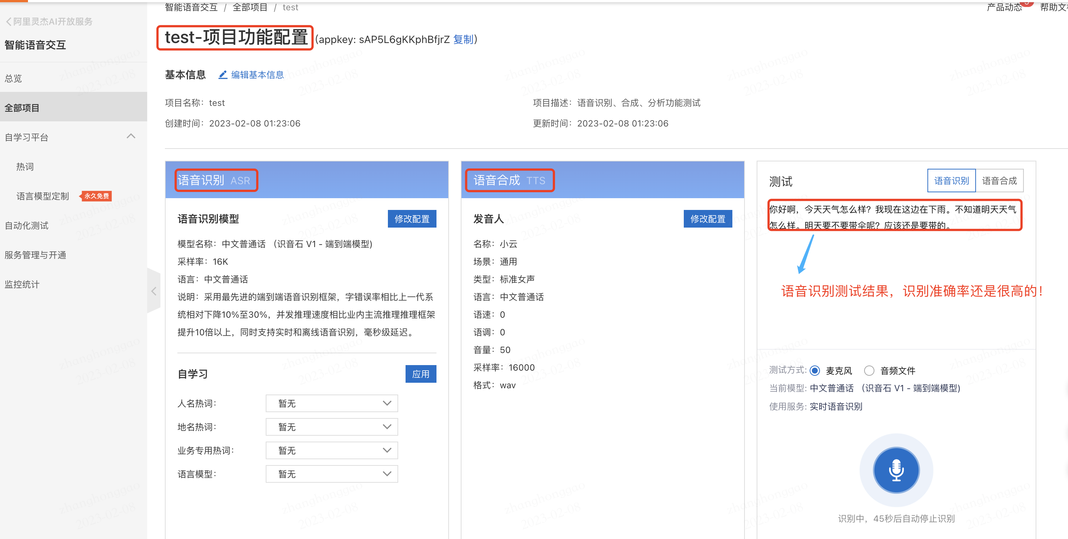
Task: Select 音频文件 test method radio
Action: click(869, 370)
